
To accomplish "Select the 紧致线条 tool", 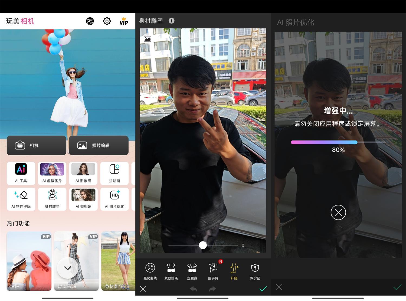I will point(171,271).
